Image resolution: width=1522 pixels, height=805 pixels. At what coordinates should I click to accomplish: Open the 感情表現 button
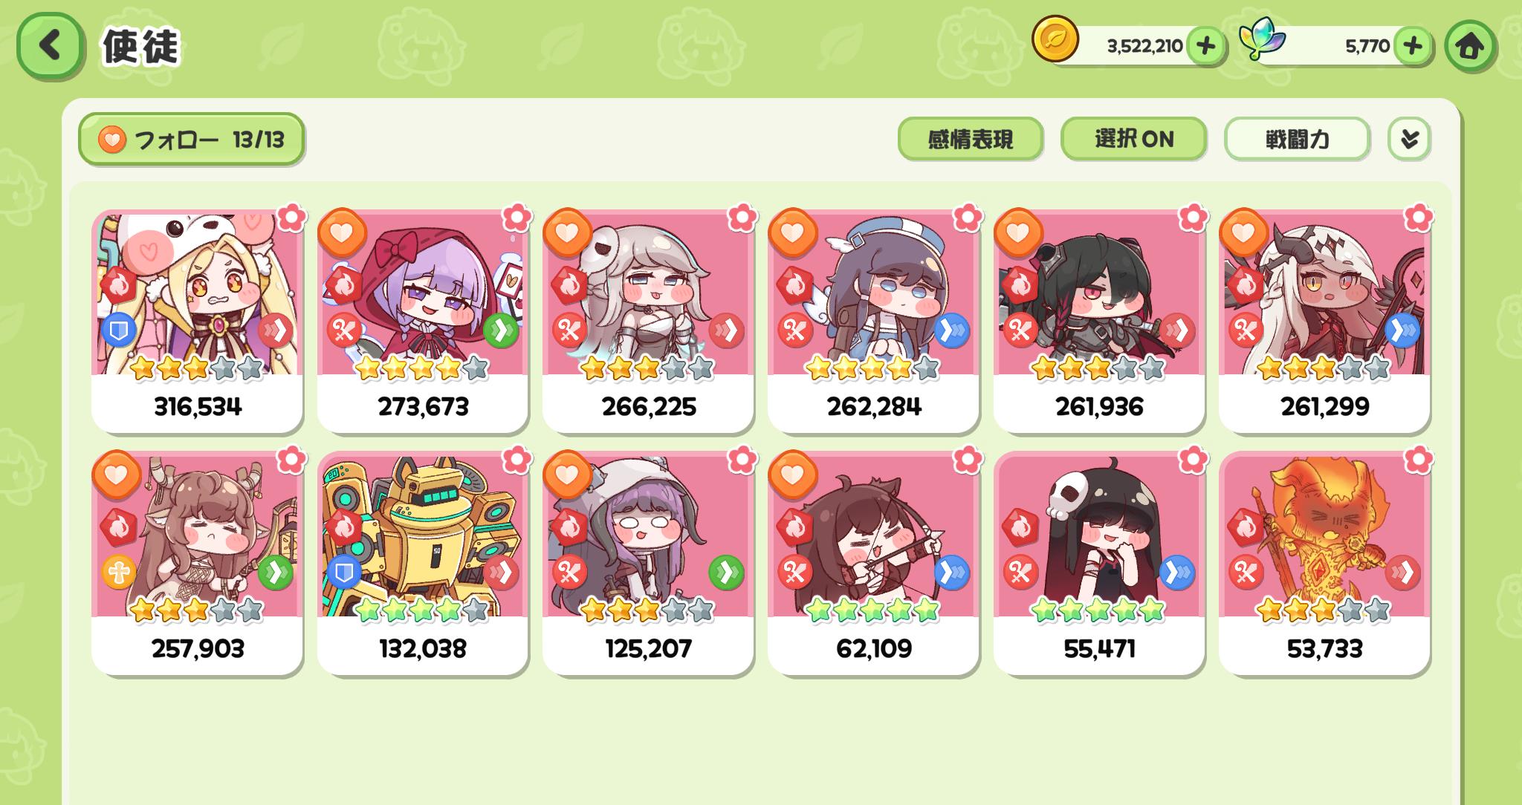(971, 139)
